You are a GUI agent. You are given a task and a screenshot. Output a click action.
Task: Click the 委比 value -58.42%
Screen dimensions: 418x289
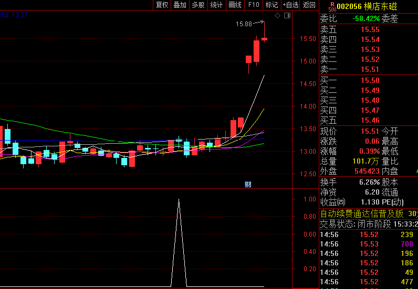tap(366, 19)
